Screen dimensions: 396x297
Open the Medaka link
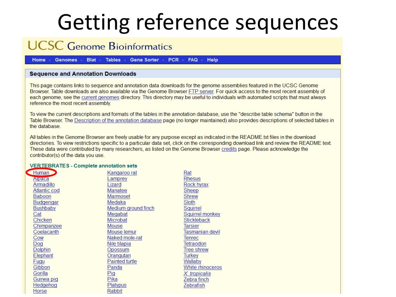point(116,202)
